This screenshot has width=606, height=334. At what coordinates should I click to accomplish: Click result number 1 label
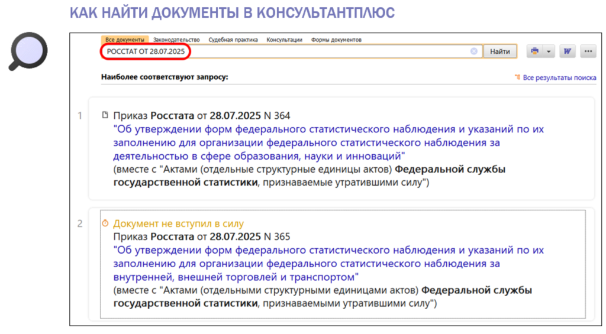[x=80, y=115]
